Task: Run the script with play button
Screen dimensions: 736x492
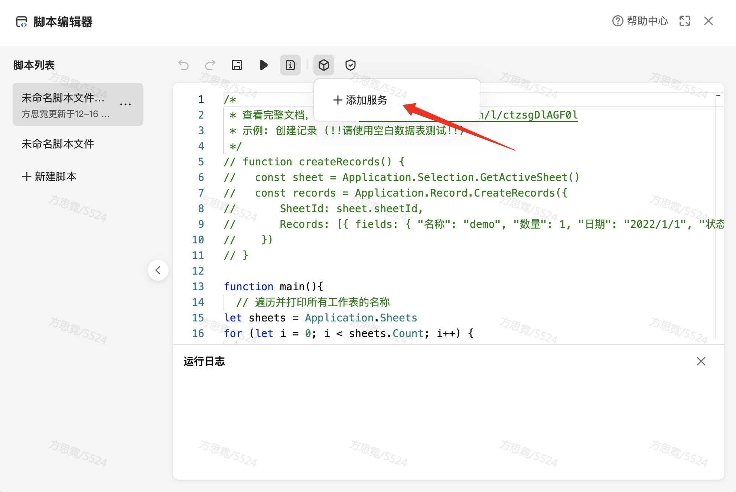Action: pos(264,65)
